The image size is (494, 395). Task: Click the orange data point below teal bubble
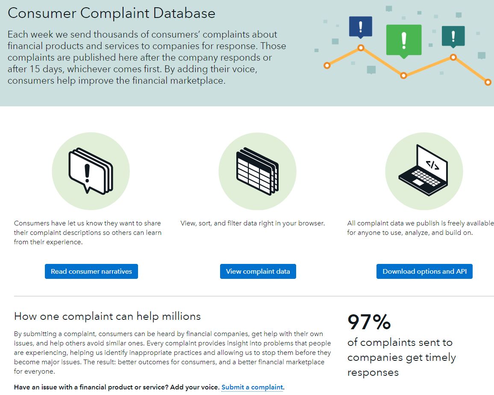(x=453, y=57)
